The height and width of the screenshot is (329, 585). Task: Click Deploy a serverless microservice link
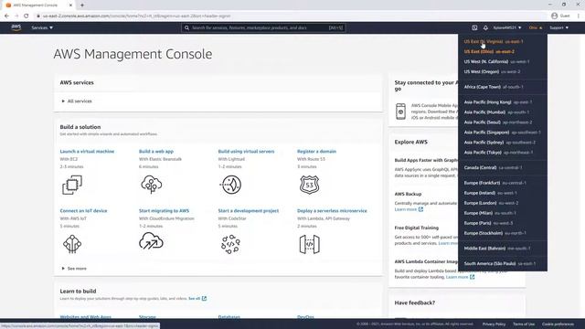tap(332, 211)
